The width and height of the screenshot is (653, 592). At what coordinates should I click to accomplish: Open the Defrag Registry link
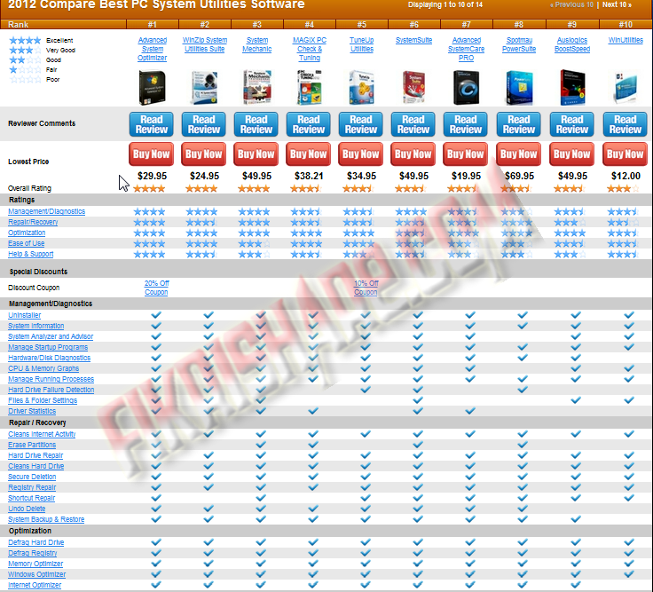[33, 553]
